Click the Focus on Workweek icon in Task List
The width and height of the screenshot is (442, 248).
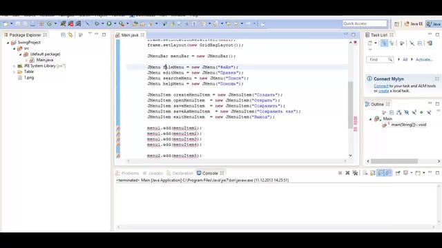click(402, 43)
